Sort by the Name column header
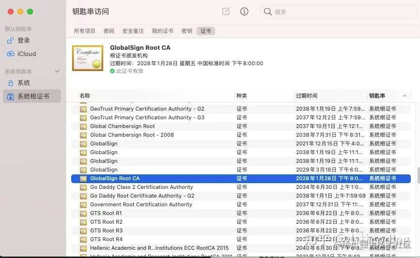 coord(85,96)
